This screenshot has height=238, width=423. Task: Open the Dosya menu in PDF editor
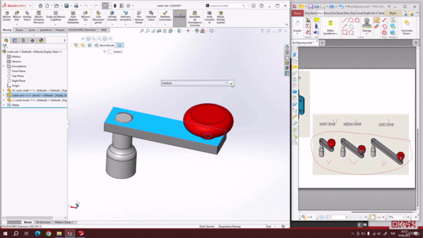[297, 13]
